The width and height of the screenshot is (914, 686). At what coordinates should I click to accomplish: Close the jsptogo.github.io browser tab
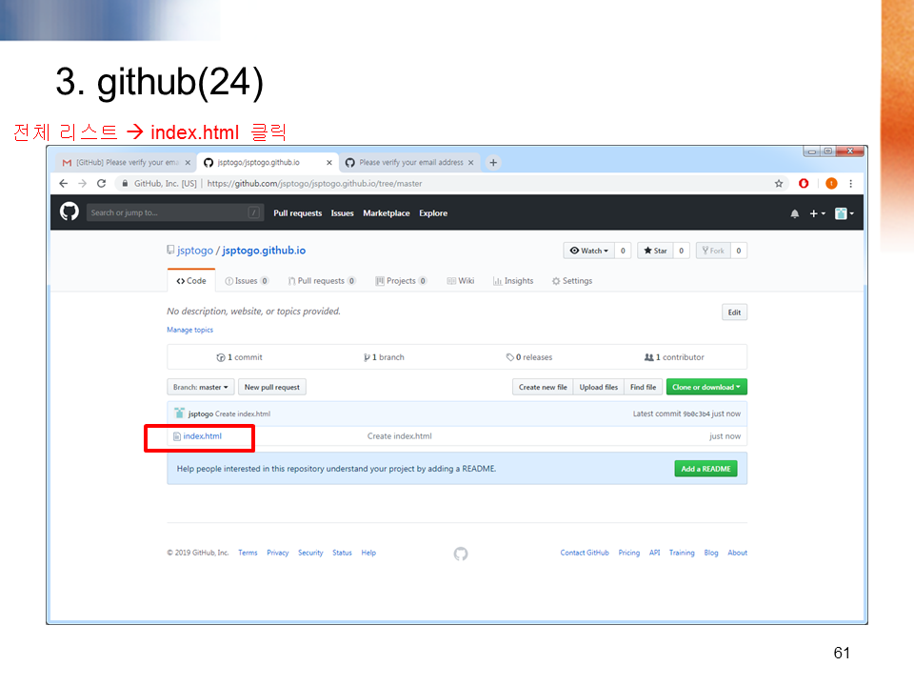[x=329, y=162]
